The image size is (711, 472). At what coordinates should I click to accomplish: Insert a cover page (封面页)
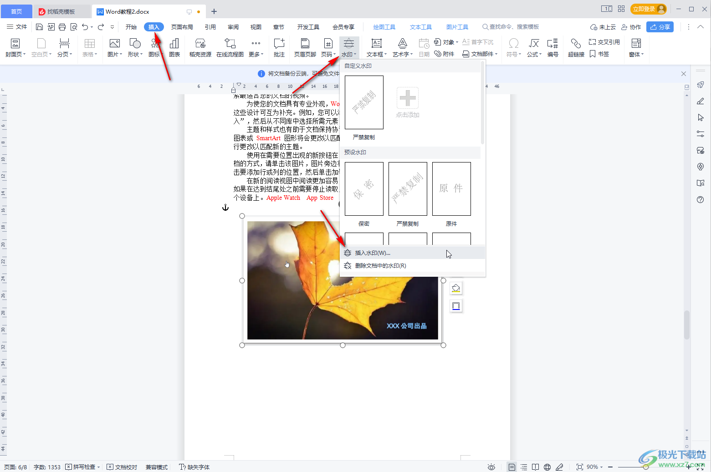(x=15, y=47)
